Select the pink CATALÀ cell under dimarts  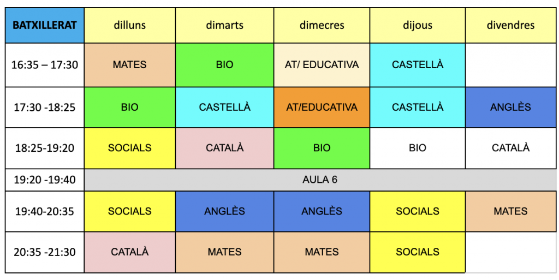tap(224, 148)
